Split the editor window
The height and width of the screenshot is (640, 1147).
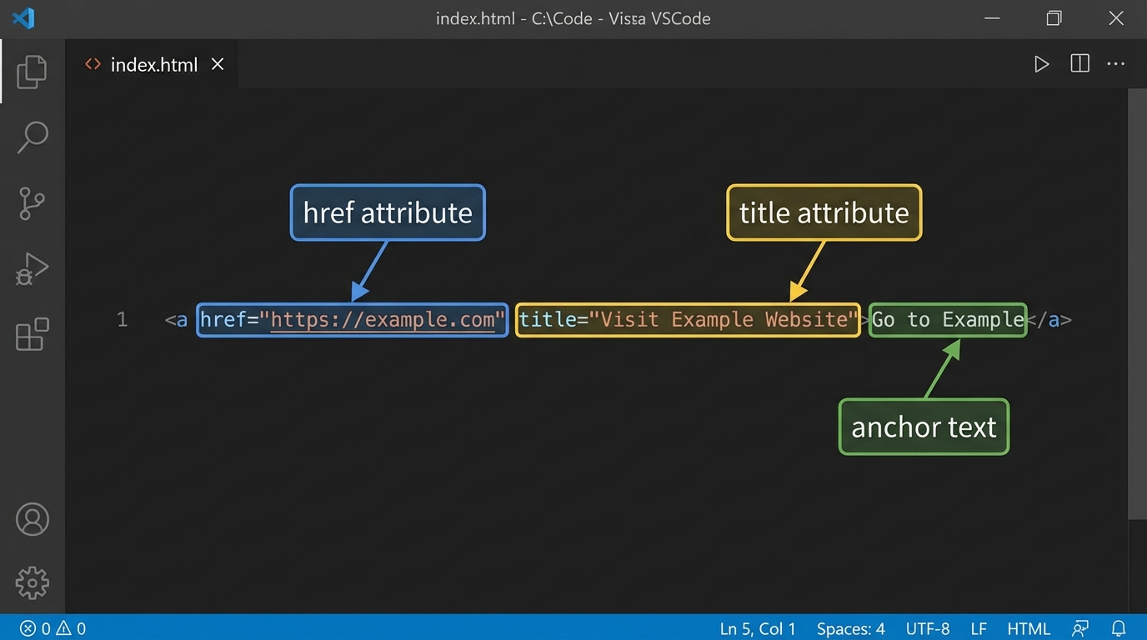point(1079,63)
